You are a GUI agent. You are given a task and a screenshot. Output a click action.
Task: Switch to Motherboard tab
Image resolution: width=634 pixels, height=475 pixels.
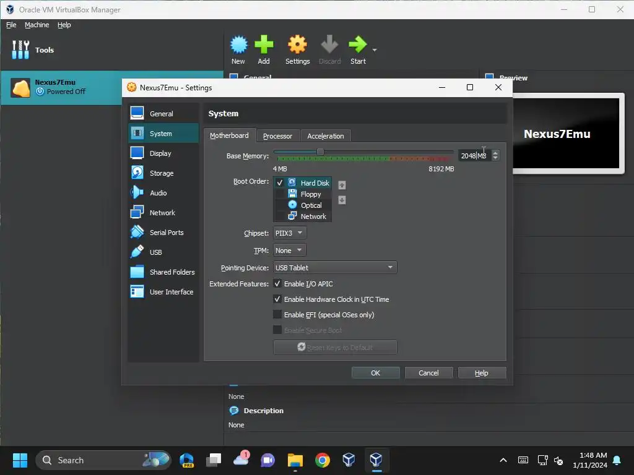229,135
